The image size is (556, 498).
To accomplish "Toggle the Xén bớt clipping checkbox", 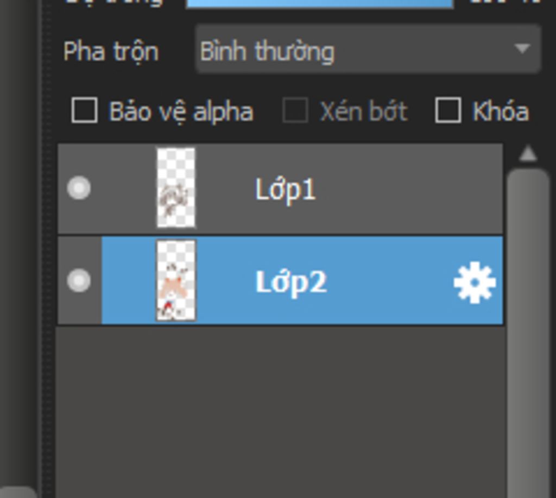I will [295, 110].
